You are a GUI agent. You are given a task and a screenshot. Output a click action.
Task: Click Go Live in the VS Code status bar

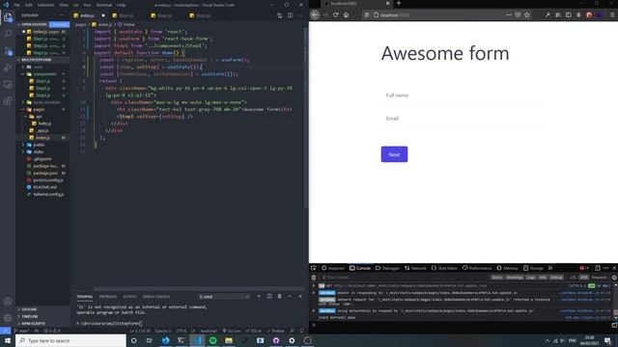(x=232, y=331)
